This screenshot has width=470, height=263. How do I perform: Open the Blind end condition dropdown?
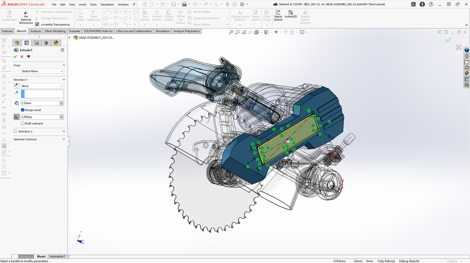pyautogui.click(x=42, y=86)
